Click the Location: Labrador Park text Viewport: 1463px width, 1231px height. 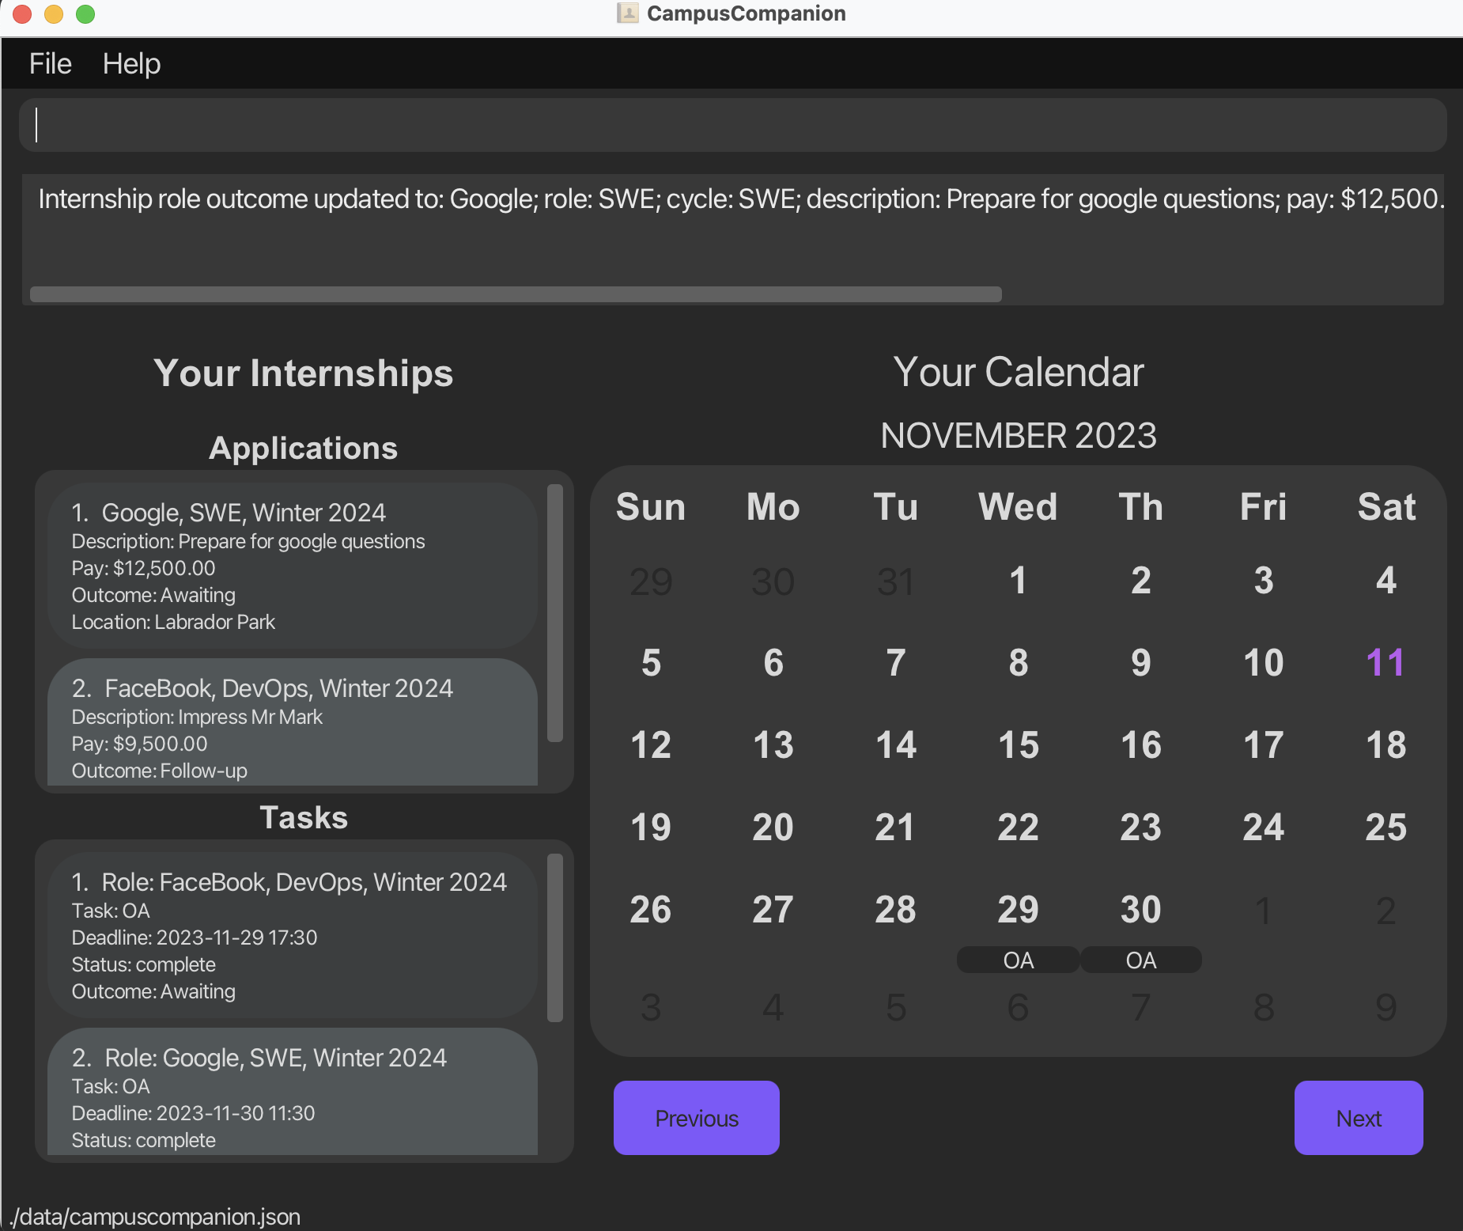click(173, 623)
